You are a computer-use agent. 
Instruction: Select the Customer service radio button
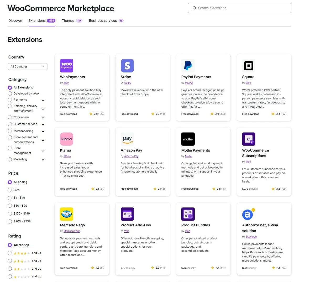tap(10, 124)
